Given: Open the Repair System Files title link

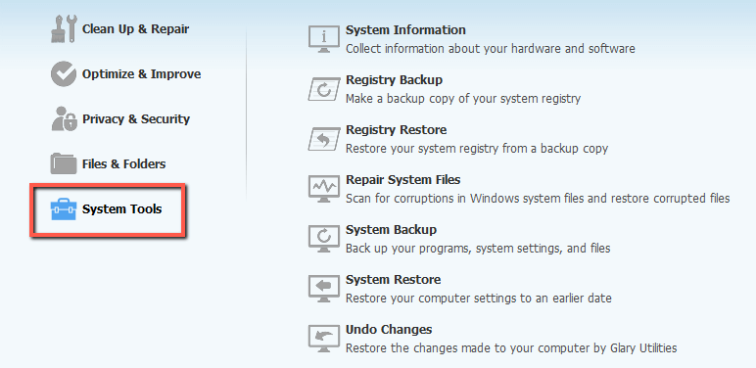Looking at the screenshot, I should 403,180.
